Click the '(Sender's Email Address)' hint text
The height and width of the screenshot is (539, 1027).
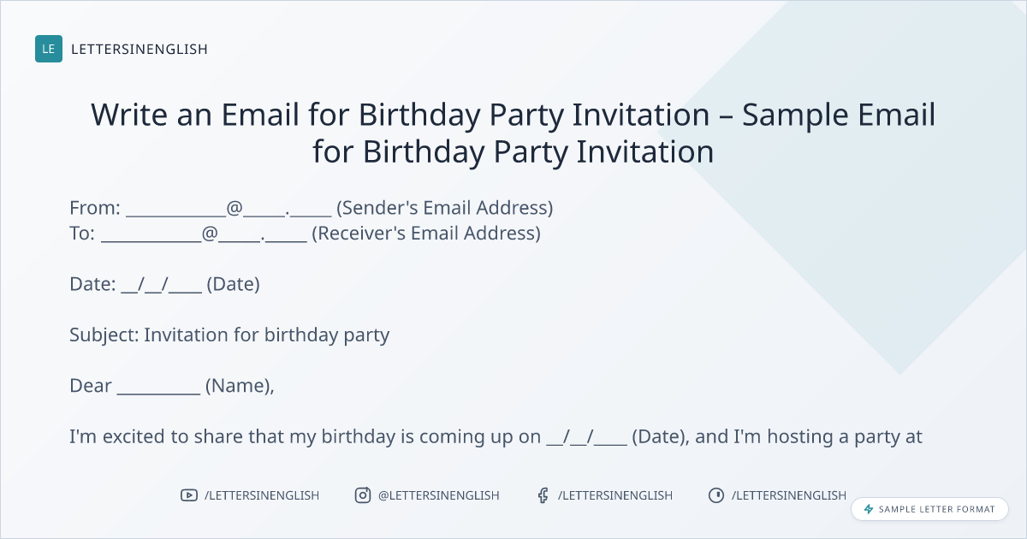click(x=444, y=208)
